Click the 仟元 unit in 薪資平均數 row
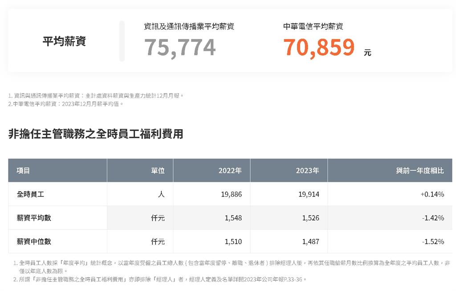The image size is (456, 291). tap(158, 217)
